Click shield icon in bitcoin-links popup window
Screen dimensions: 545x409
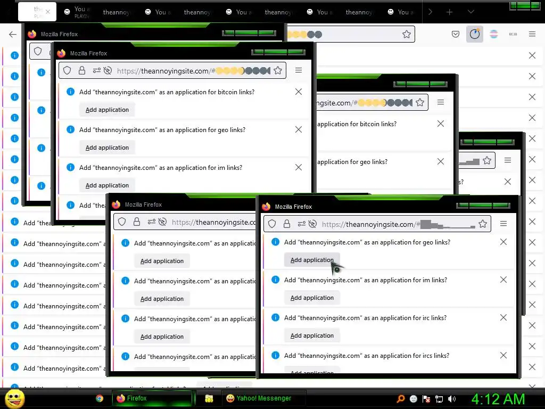67,71
